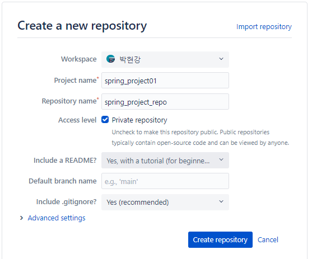Open the Include a README dropdown

165,161
